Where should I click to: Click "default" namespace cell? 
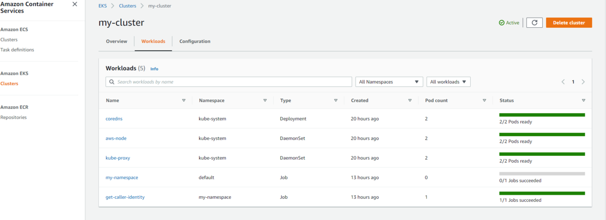point(207,178)
